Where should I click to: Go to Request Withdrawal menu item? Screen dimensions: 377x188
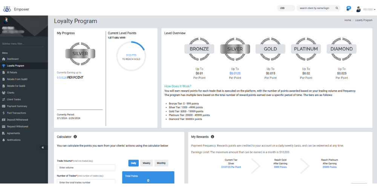(x=17, y=126)
